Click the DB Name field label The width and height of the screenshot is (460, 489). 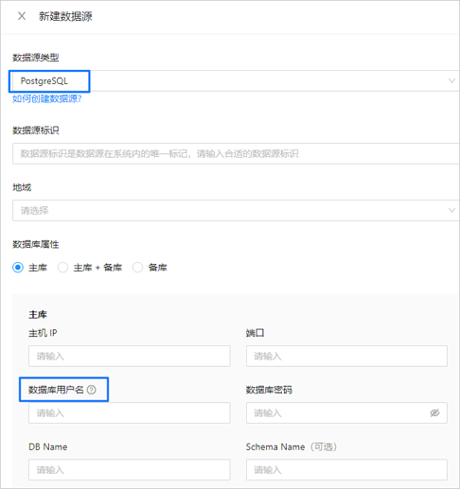pyautogui.click(x=48, y=446)
